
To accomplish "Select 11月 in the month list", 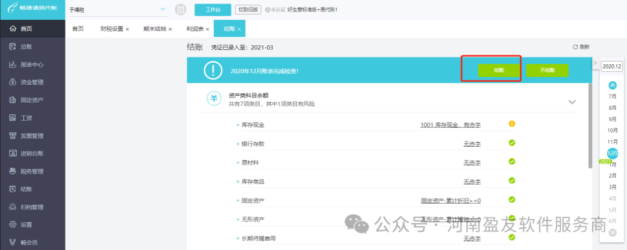I will (612, 142).
